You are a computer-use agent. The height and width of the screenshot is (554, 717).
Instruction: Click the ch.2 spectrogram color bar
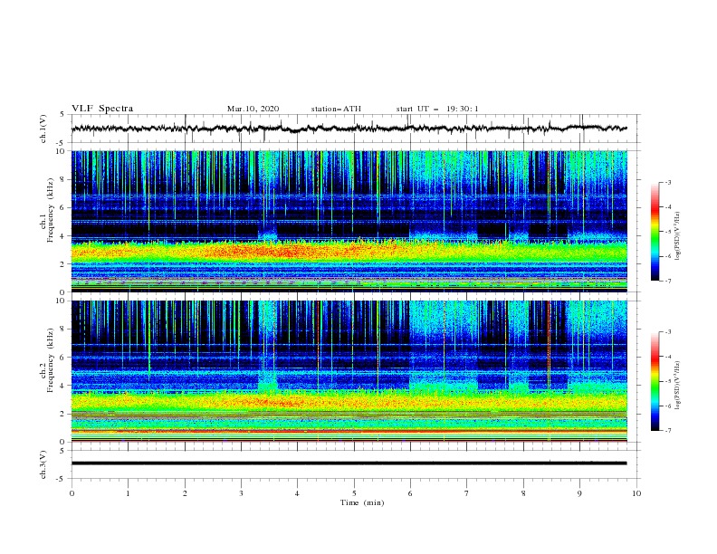(655, 381)
